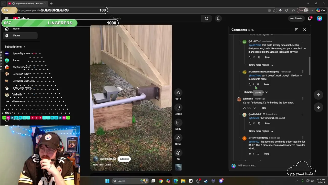Click the Create button
Image resolution: width=328 pixels, height=185 pixels.
tap(296, 18)
